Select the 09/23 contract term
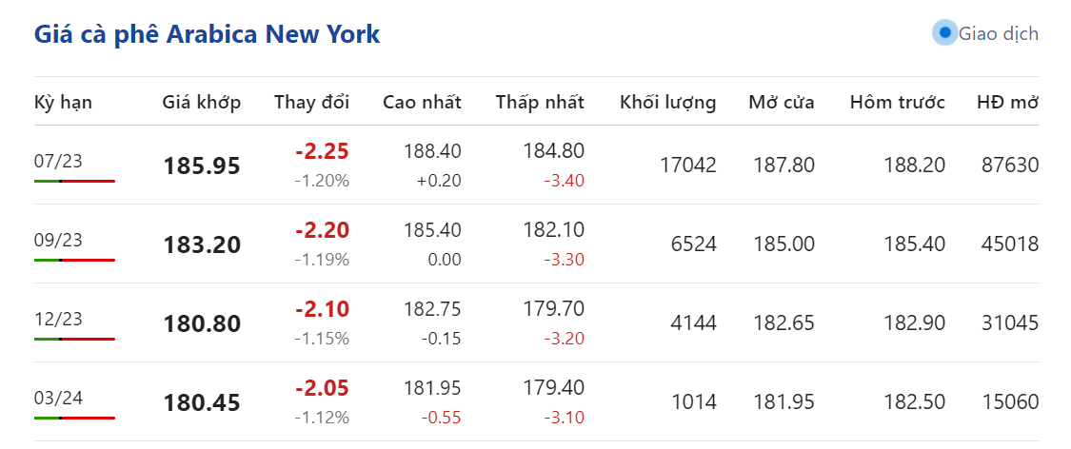The height and width of the screenshot is (449, 1071). (x=58, y=240)
